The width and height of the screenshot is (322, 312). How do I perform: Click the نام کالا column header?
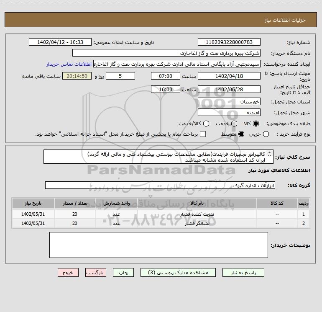(197, 203)
